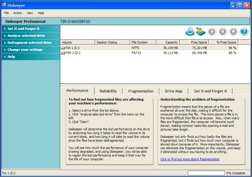Open the Help menu in menu bar
This screenshot has width=252, height=177.
coord(41,13)
